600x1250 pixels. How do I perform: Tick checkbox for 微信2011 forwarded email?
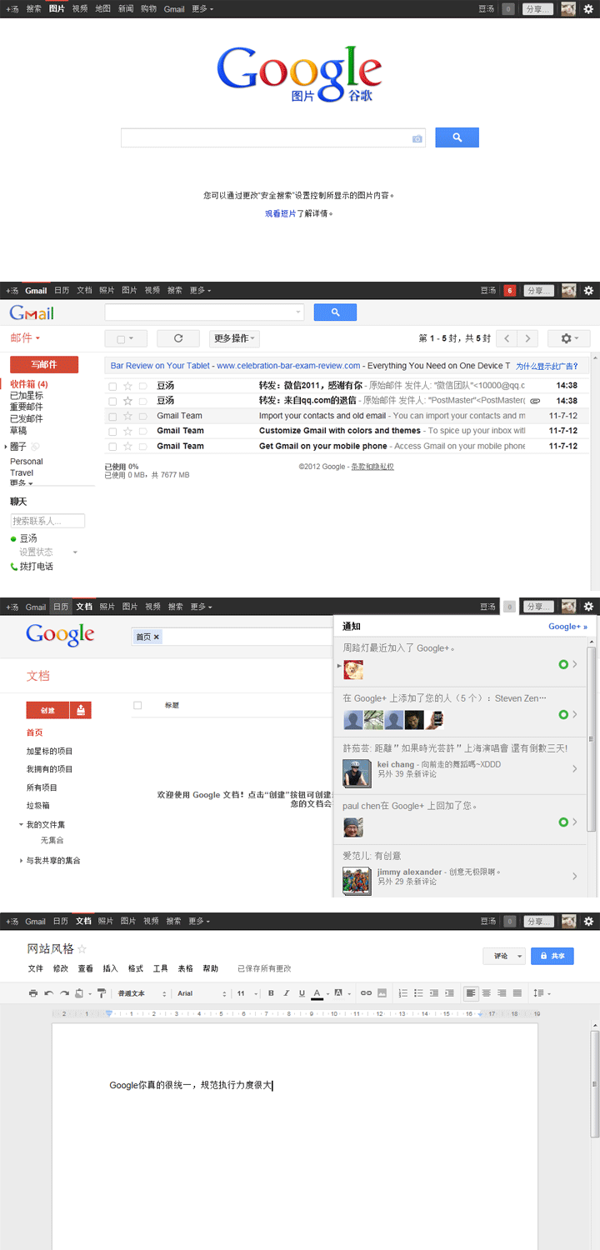coord(112,386)
